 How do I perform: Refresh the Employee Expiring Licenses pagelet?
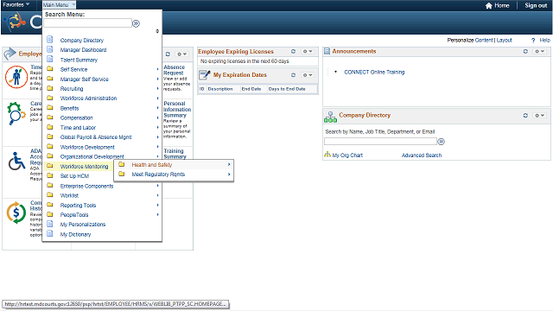coord(293,52)
